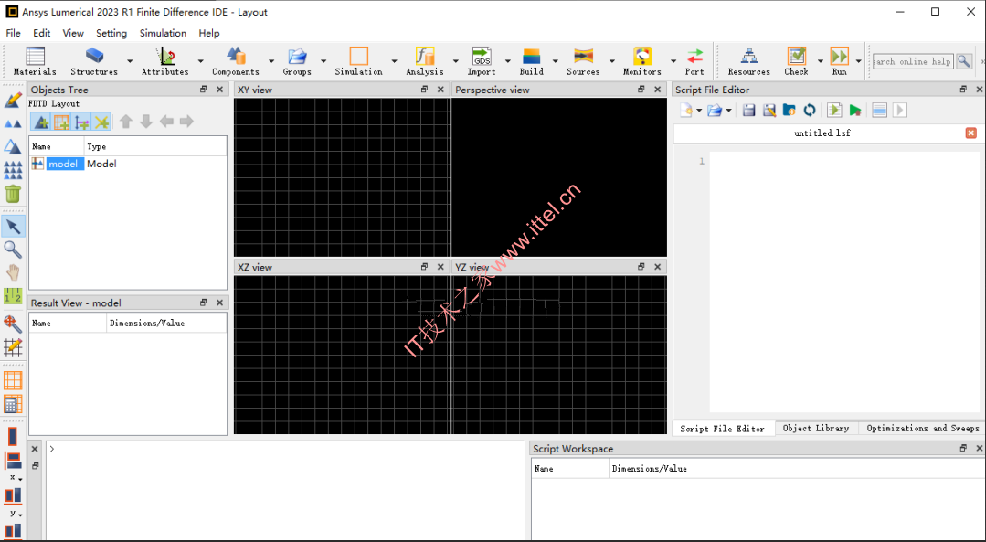Select the Zoom magnifier tool

(x=13, y=250)
